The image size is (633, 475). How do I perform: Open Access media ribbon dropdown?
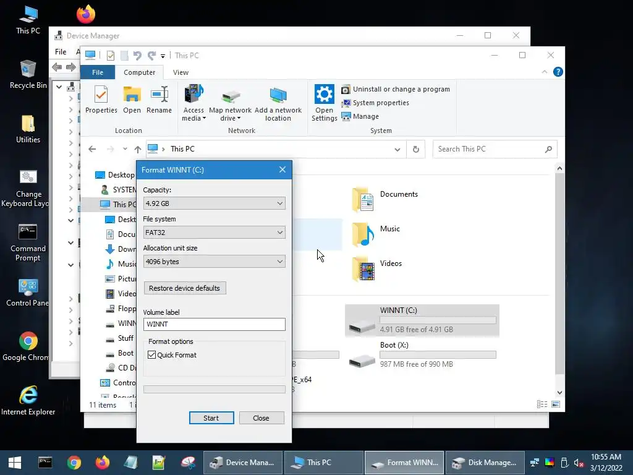pyautogui.click(x=193, y=103)
